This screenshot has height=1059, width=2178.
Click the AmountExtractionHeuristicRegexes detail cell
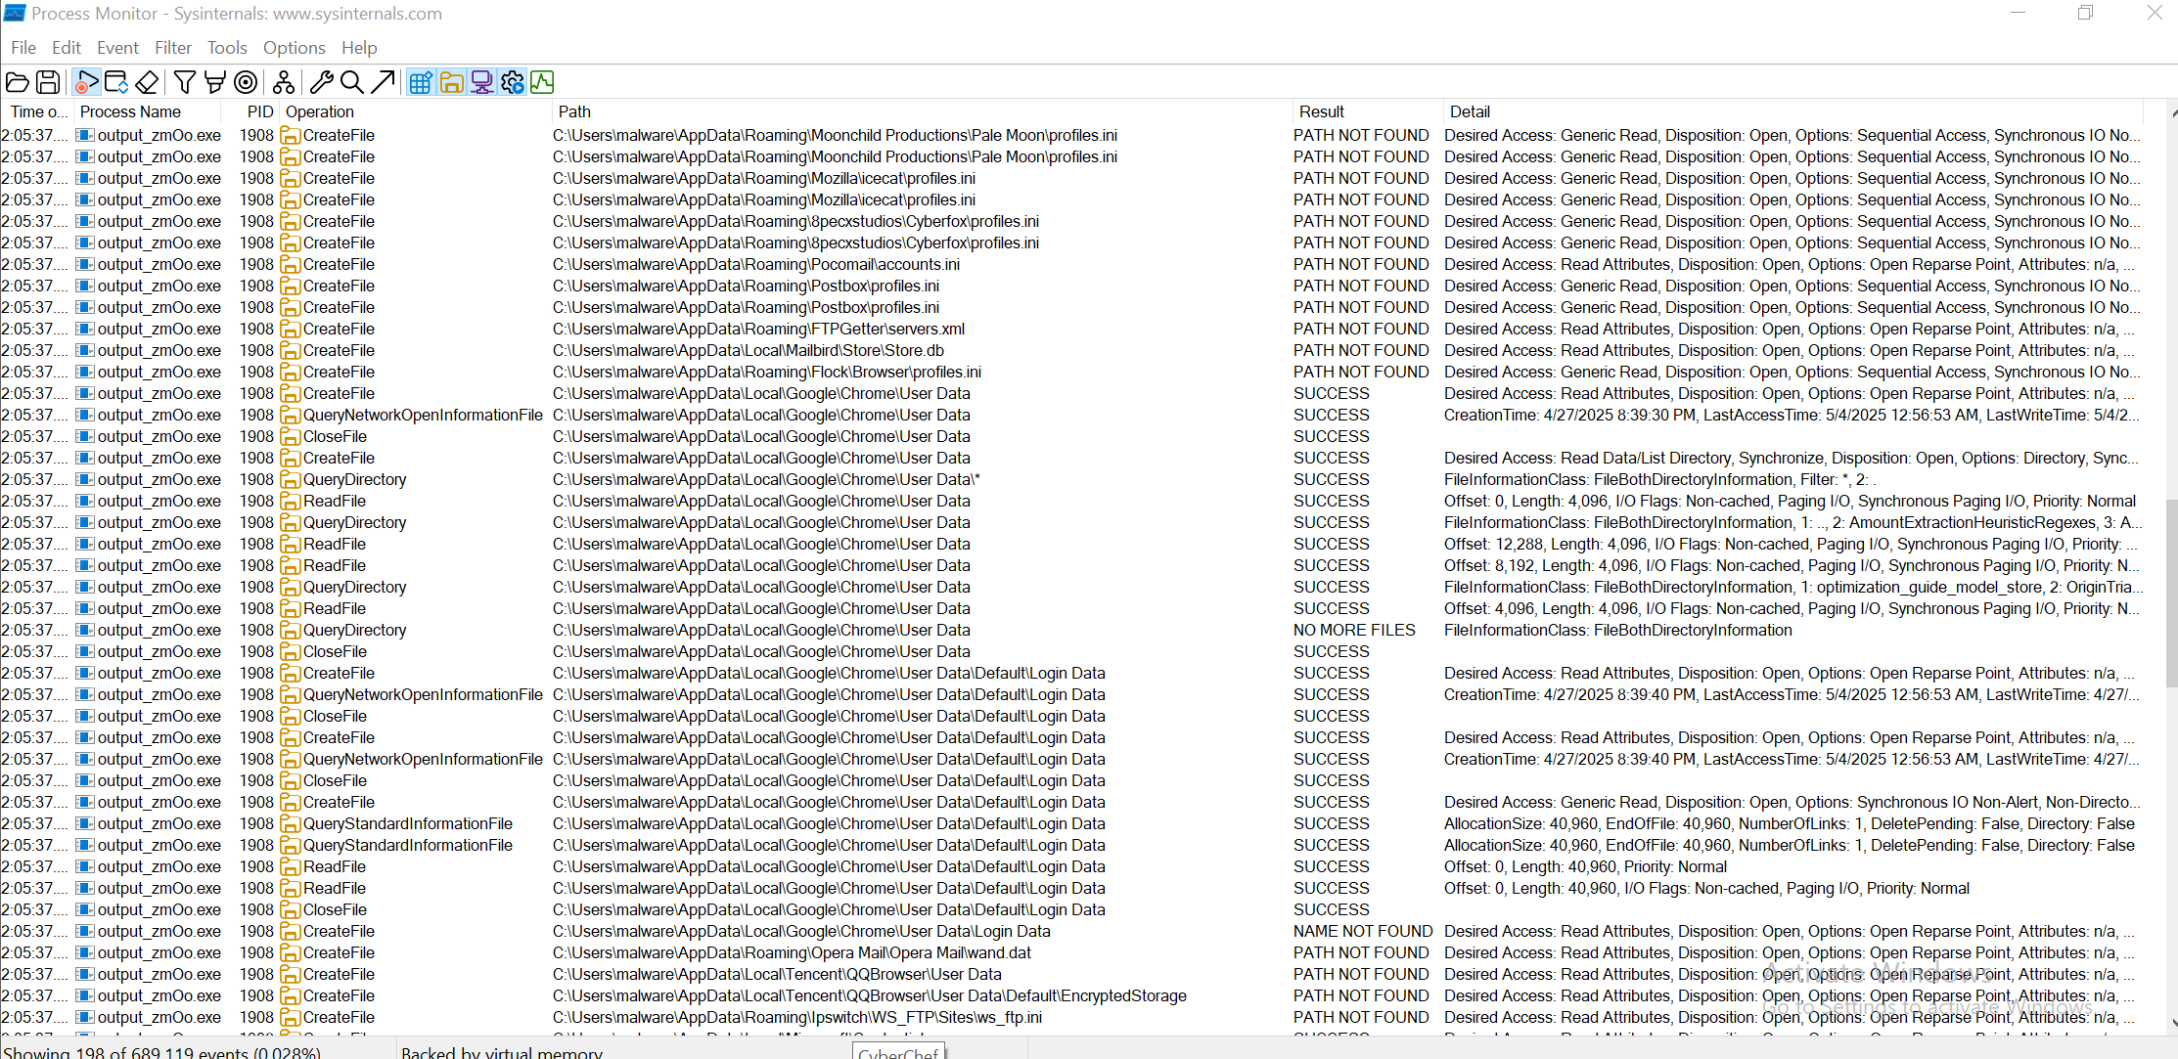tap(1793, 522)
